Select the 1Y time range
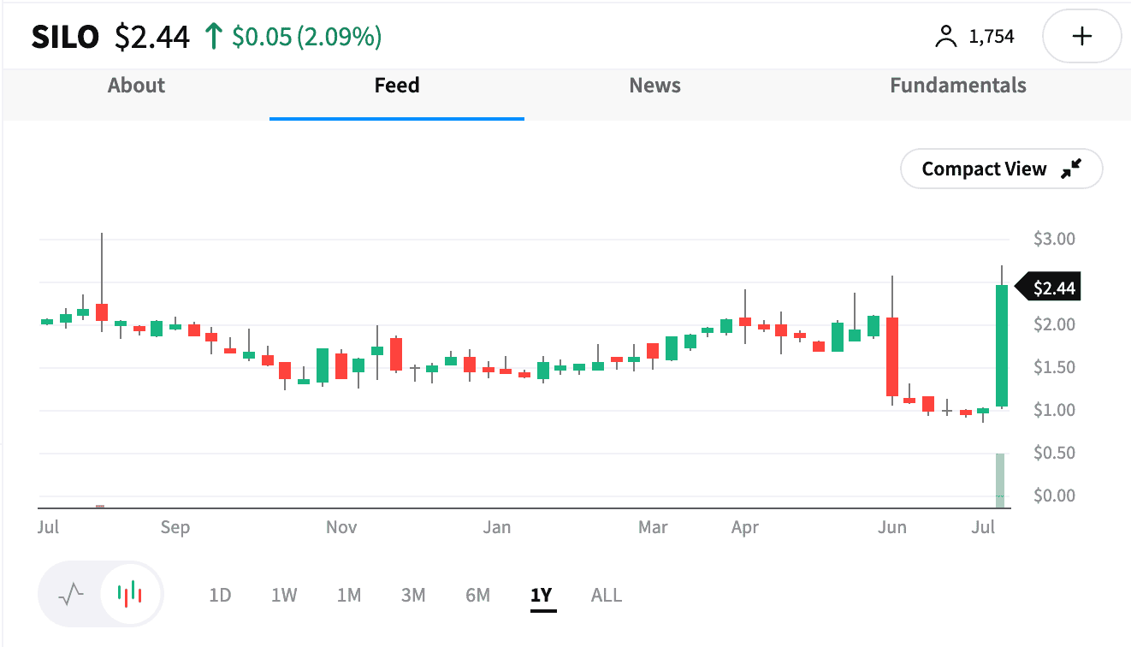This screenshot has height=647, width=1131. point(542,595)
